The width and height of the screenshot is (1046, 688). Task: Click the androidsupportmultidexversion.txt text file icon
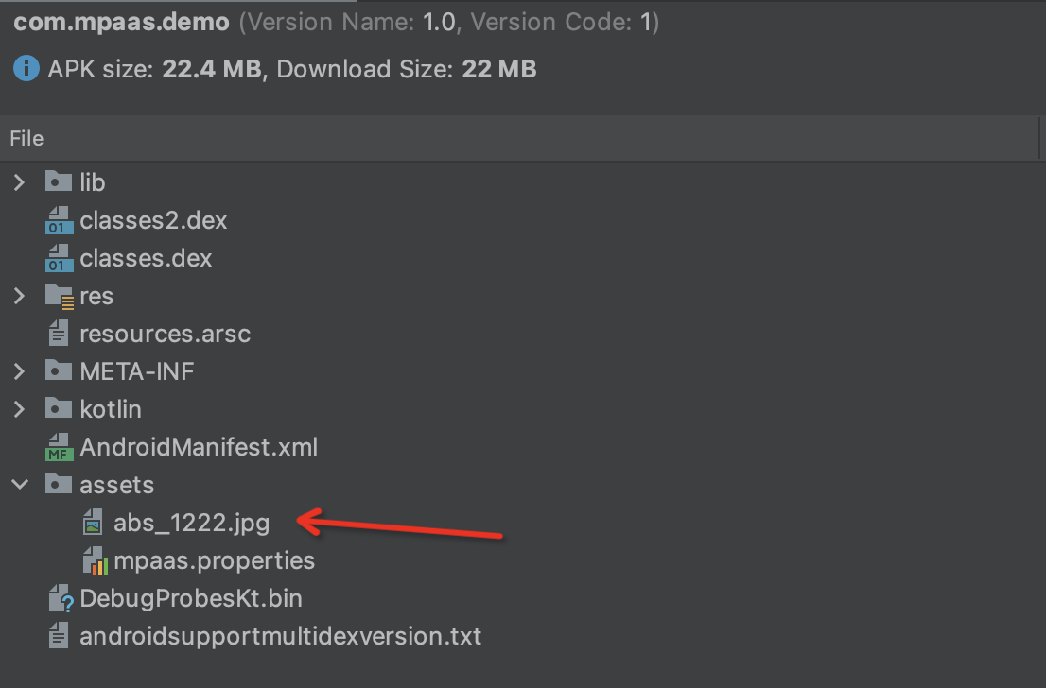point(60,636)
